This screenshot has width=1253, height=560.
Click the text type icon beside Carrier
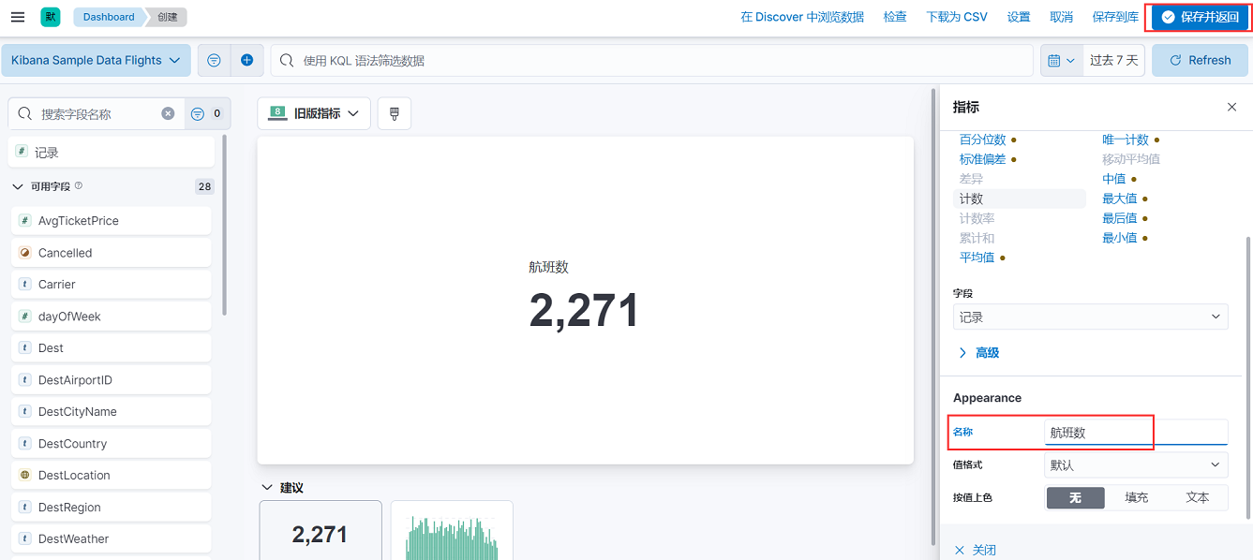point(25,285)
